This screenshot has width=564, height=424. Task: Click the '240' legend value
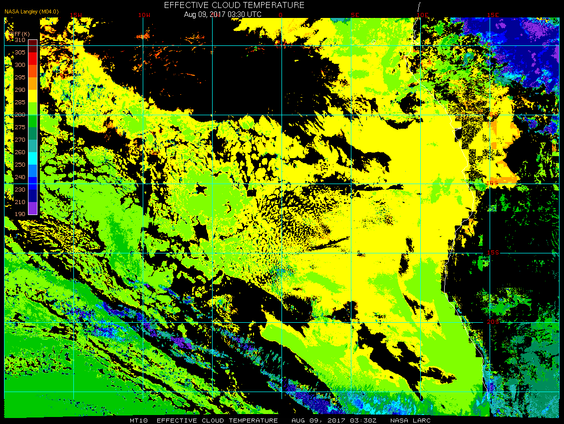coord(20,177)
